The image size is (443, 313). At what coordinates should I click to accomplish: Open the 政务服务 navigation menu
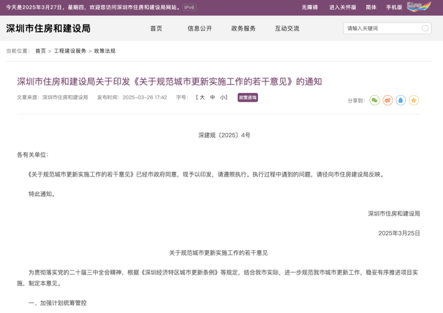[243, 28]
